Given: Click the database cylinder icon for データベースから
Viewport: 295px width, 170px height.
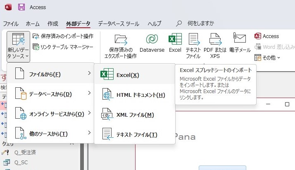Looking at the screenshot, I should coord(21,93).
